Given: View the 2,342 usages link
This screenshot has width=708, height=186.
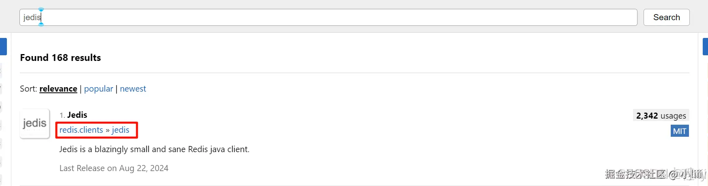Looking at the screenshot, I should tap(661, 116).
